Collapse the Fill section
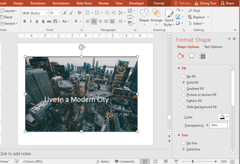This screenshot has height=164, width=240. [178, 68]
